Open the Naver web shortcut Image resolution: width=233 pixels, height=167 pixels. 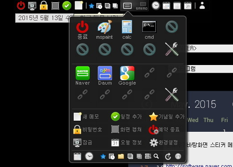pyautogui.click(x=83, y=73)
